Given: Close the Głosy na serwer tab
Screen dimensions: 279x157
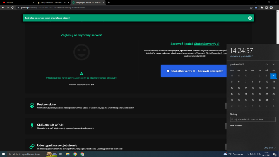Looking at the screenshot, I should 68,3.
